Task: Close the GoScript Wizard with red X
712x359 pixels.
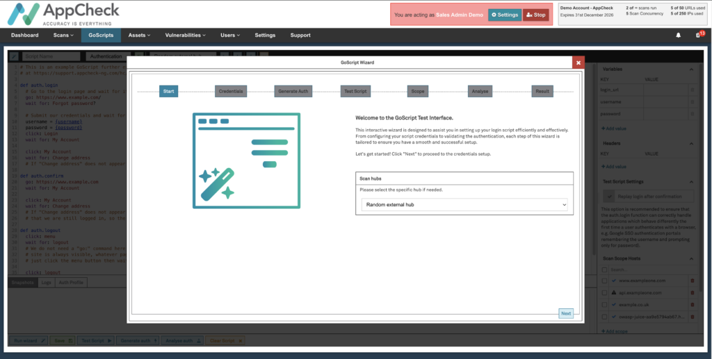Action: pyautogui.click(x=578, y=62)
